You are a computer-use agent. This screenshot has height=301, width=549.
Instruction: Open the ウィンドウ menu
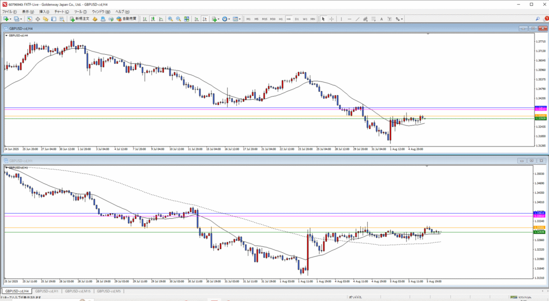click(101, 12)
